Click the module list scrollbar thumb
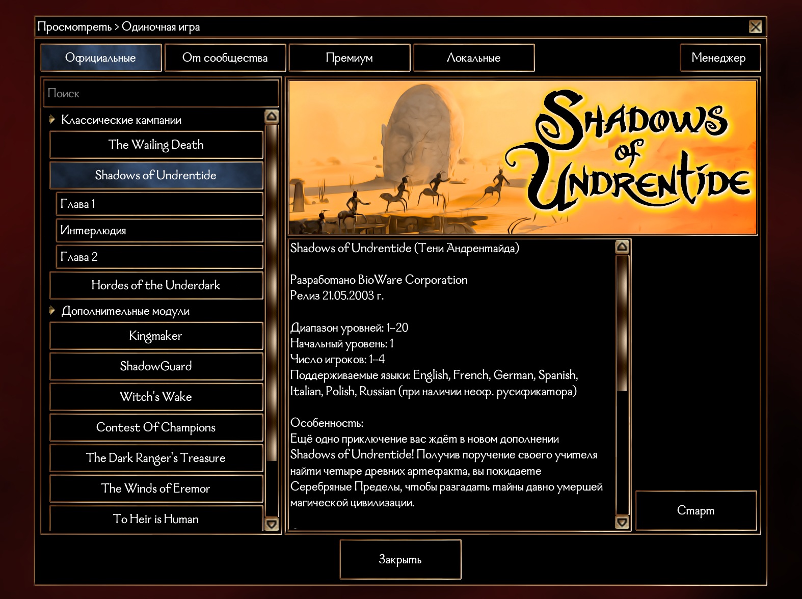The image size is (802, 599). point(272,293)
